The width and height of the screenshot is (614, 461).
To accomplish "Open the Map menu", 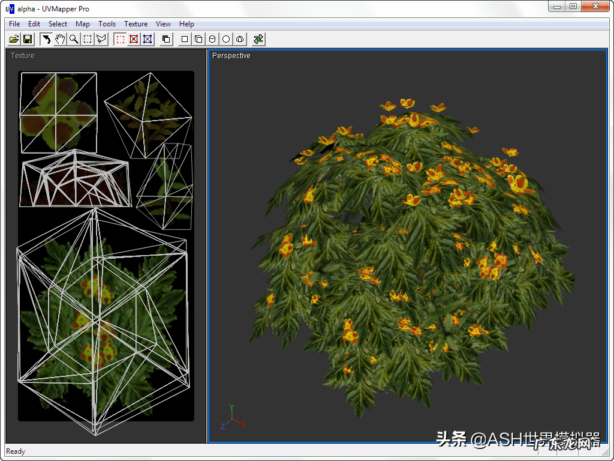I will [x=83, y=24].
